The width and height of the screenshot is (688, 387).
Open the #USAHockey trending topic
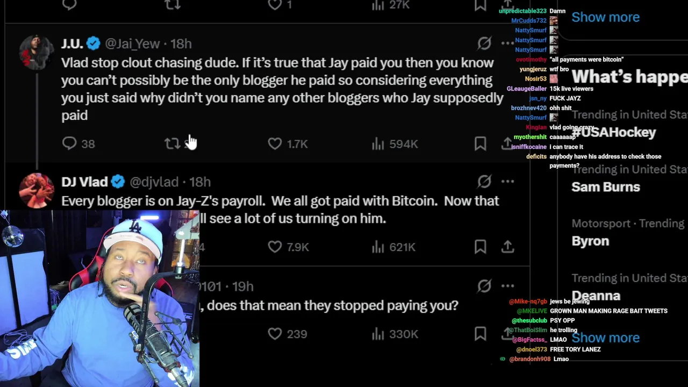[614, 132]
